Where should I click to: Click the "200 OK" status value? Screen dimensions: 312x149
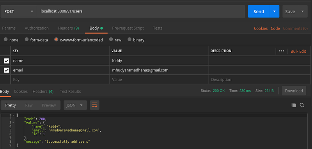click(x=219, y=91)
